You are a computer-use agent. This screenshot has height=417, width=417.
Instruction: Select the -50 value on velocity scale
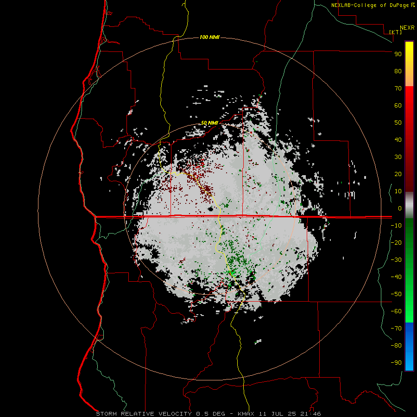point(396,294)
